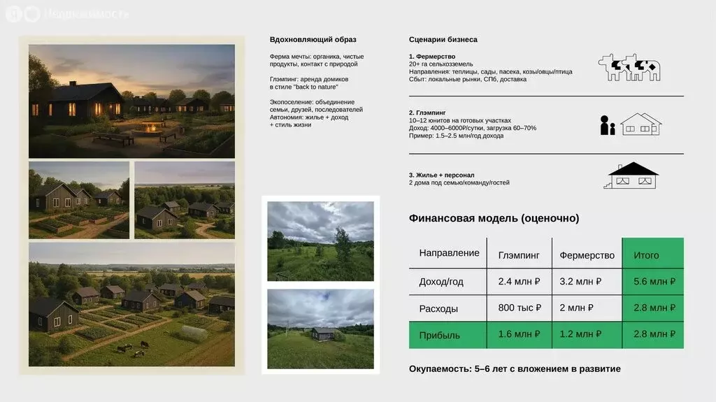Click the people and house glamping icon
Viewport: 716px width, 402px height.
(631, 124)
